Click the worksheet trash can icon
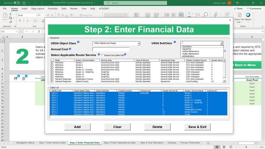This screenshot has height=149, width=265. 24,78
